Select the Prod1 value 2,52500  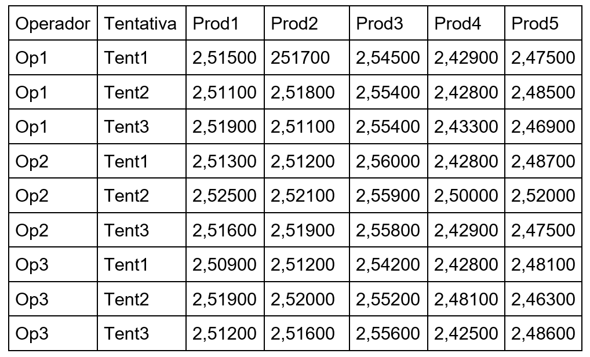(x=225, y=196)
